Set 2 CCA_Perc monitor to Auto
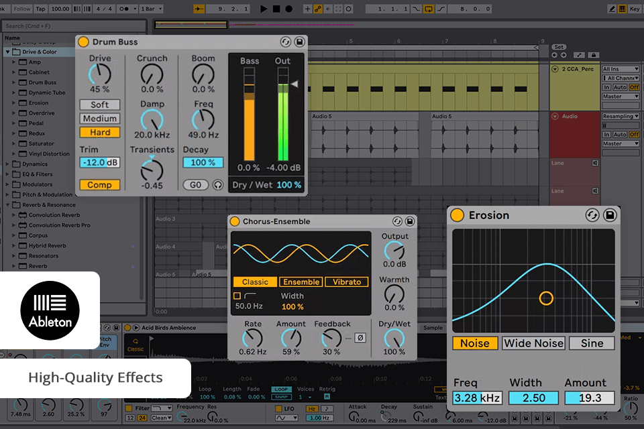644x429 pixels. coord(620,87)
